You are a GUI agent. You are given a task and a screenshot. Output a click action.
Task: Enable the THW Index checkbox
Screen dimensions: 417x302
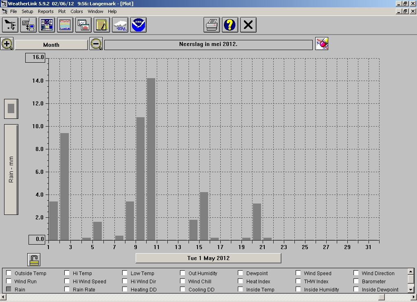(298, 281)
